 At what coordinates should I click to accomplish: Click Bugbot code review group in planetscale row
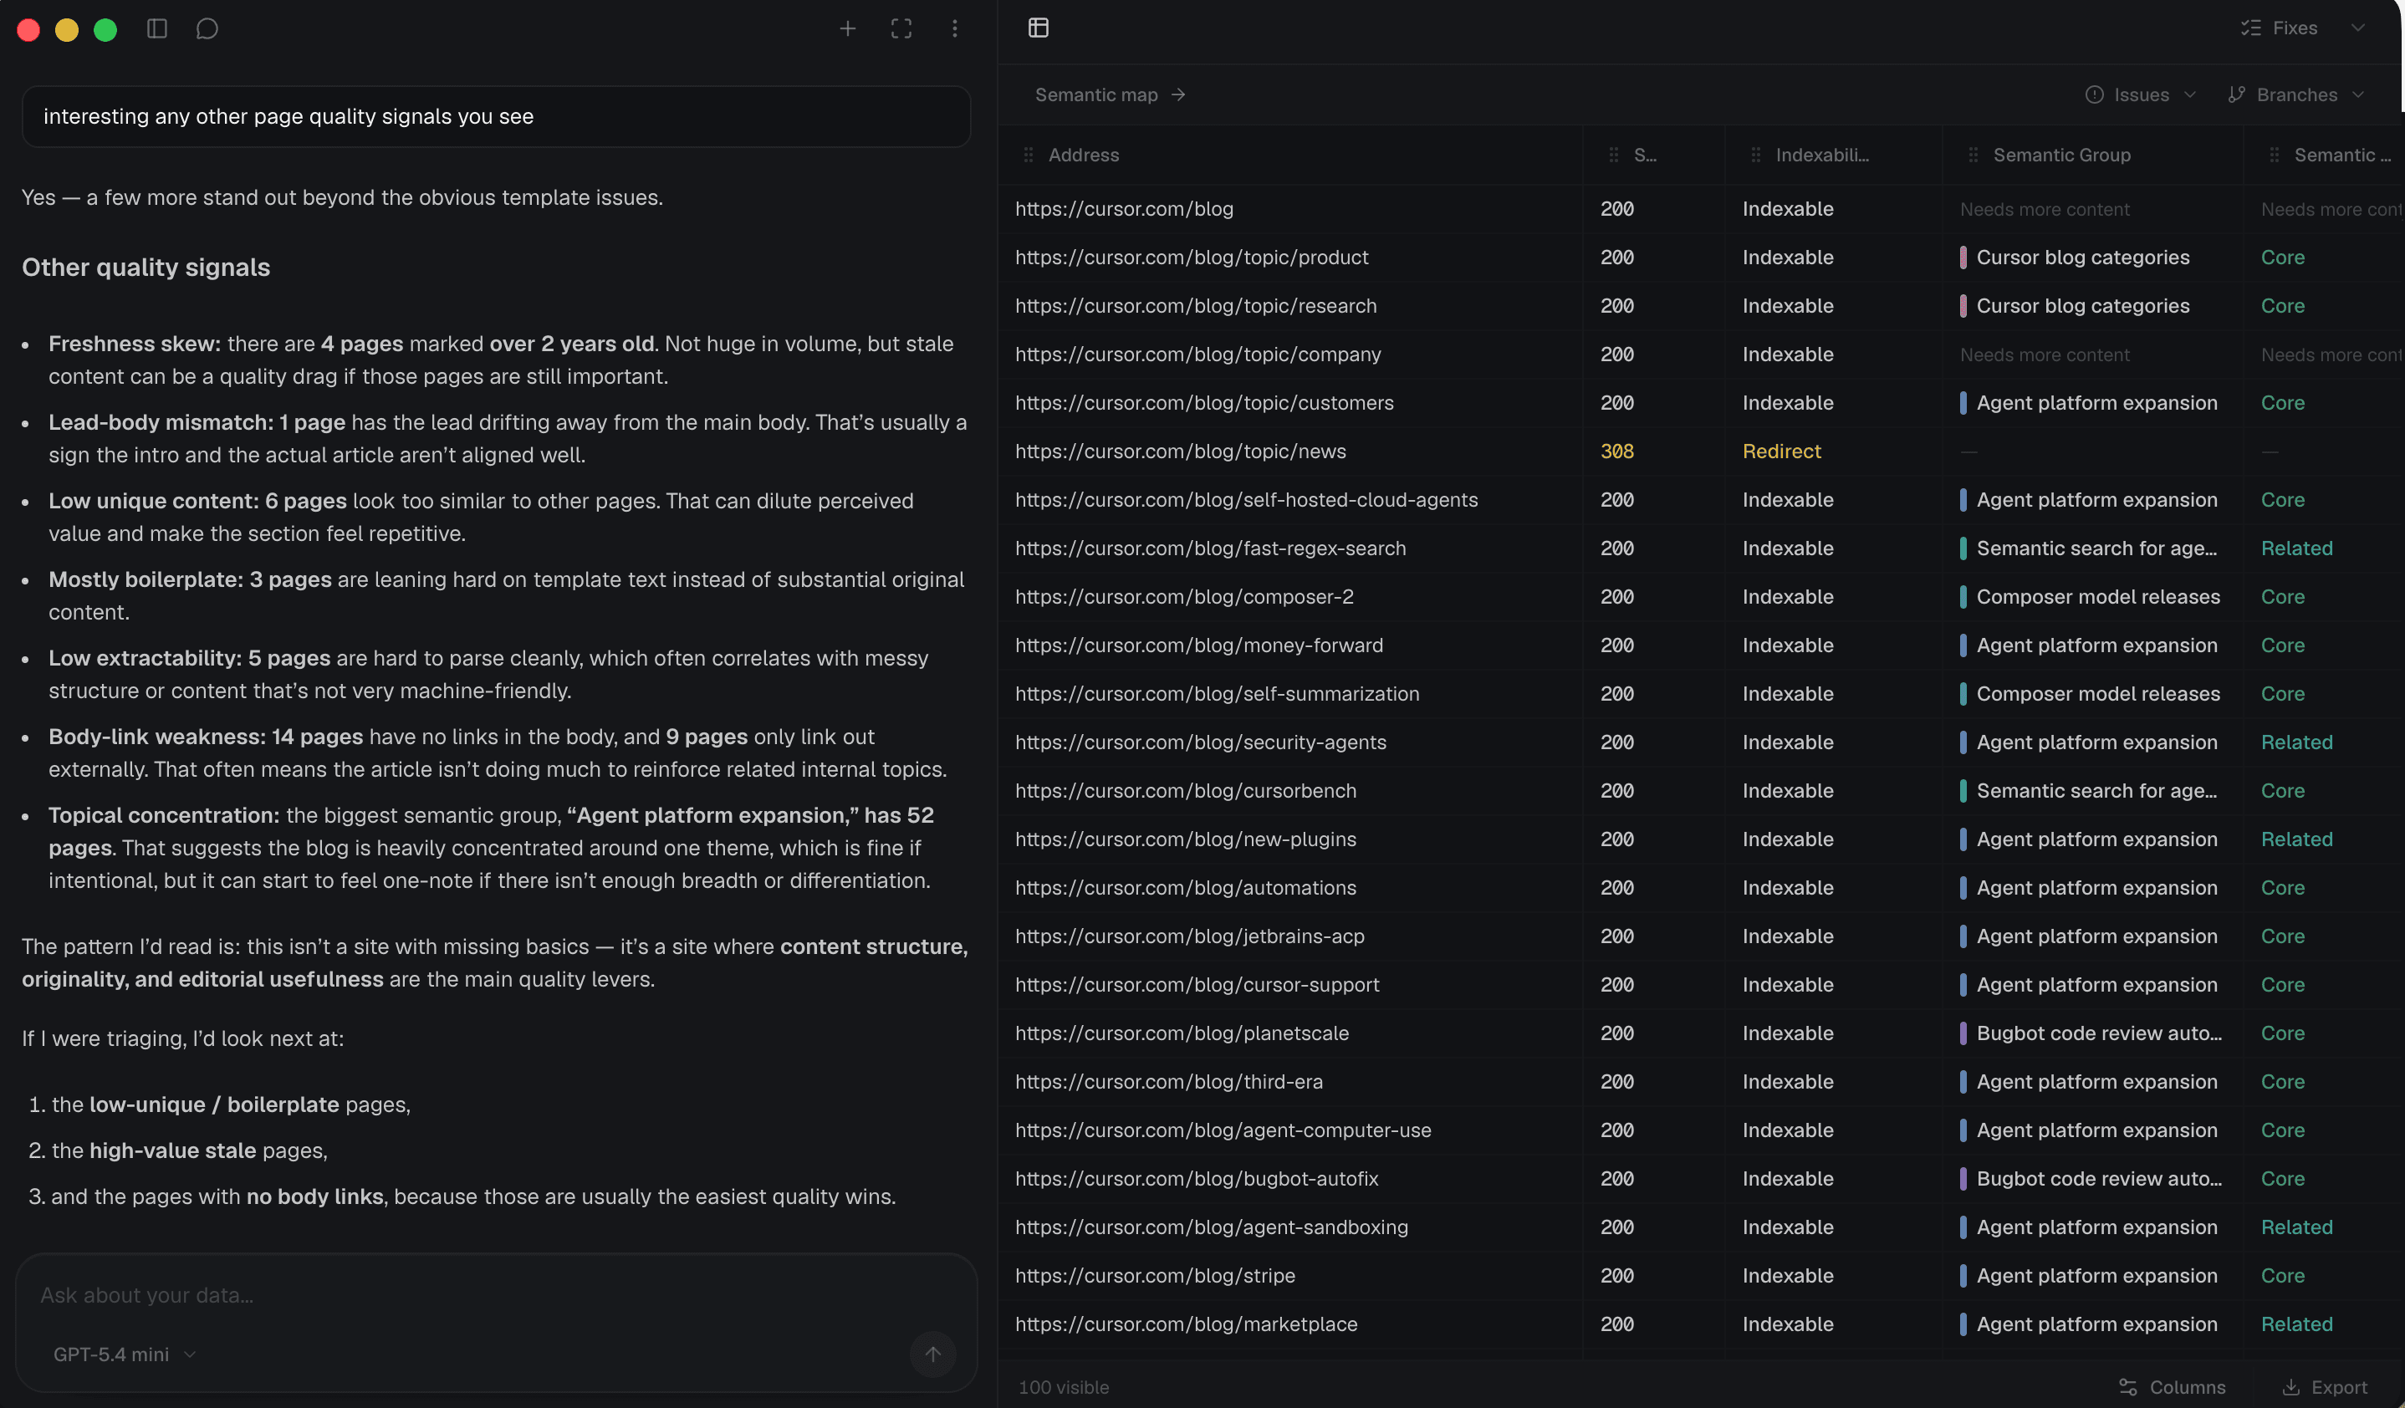tap(2099, 1033)
